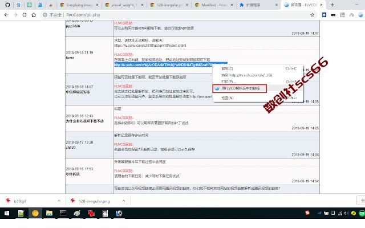The height and width of the screenshot is (228, 365).
Task: Open the Calculator taskbar icon
Action: (105, 213)
